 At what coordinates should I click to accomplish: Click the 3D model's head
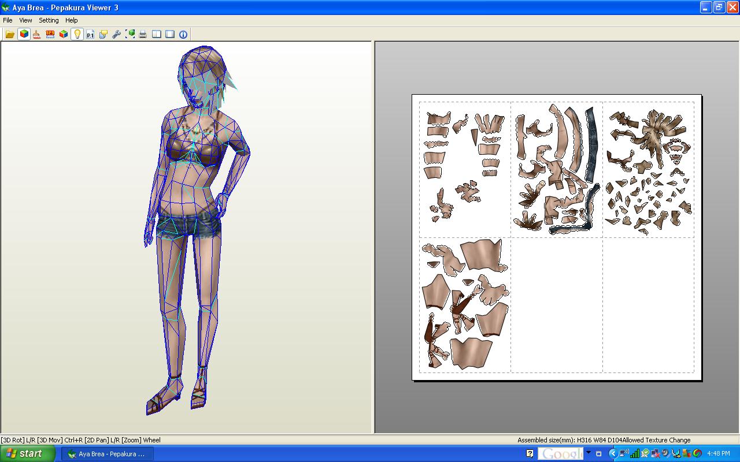click(x=203, y=78)
